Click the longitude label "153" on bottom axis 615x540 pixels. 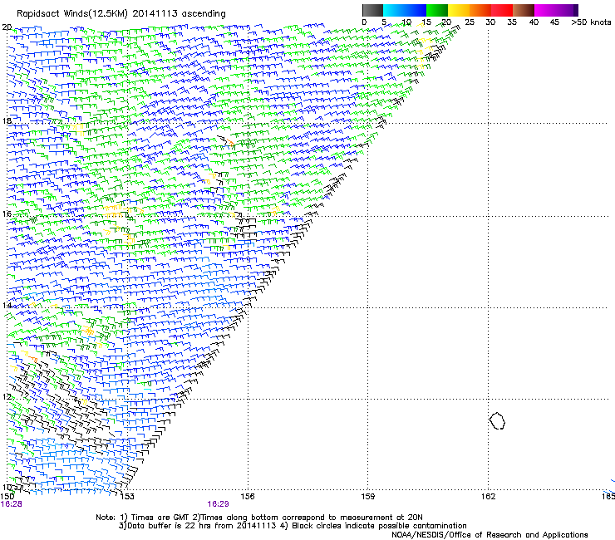coord(127,497)
